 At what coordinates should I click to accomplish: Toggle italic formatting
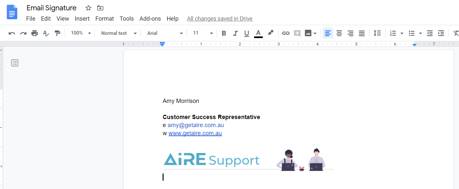pos(235,33)
